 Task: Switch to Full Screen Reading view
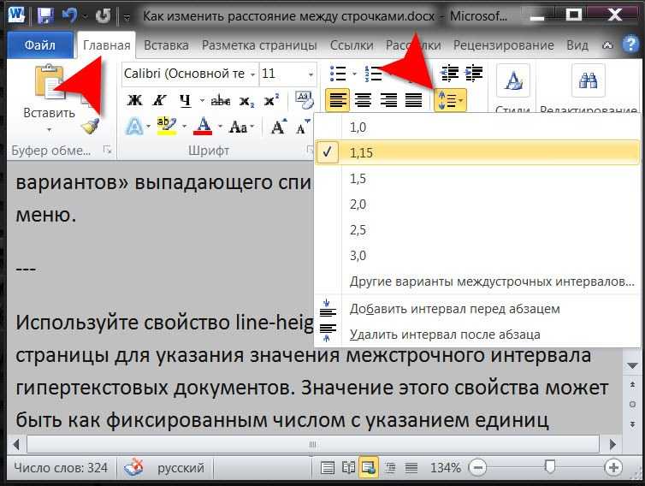pos(348,467)
